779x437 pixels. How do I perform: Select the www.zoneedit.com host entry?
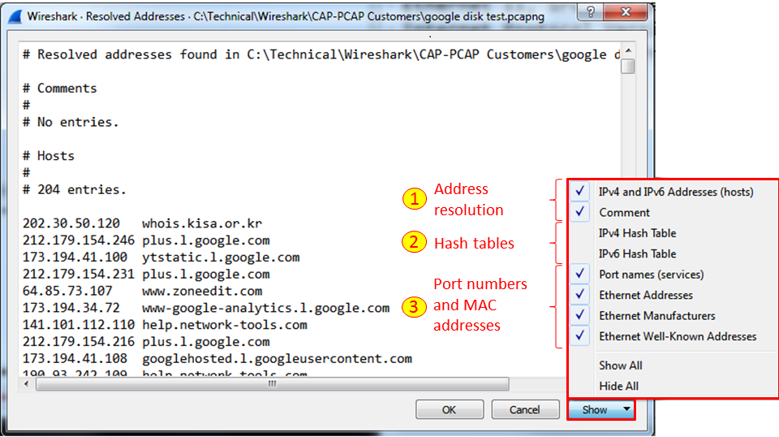(x=202, y=292)
